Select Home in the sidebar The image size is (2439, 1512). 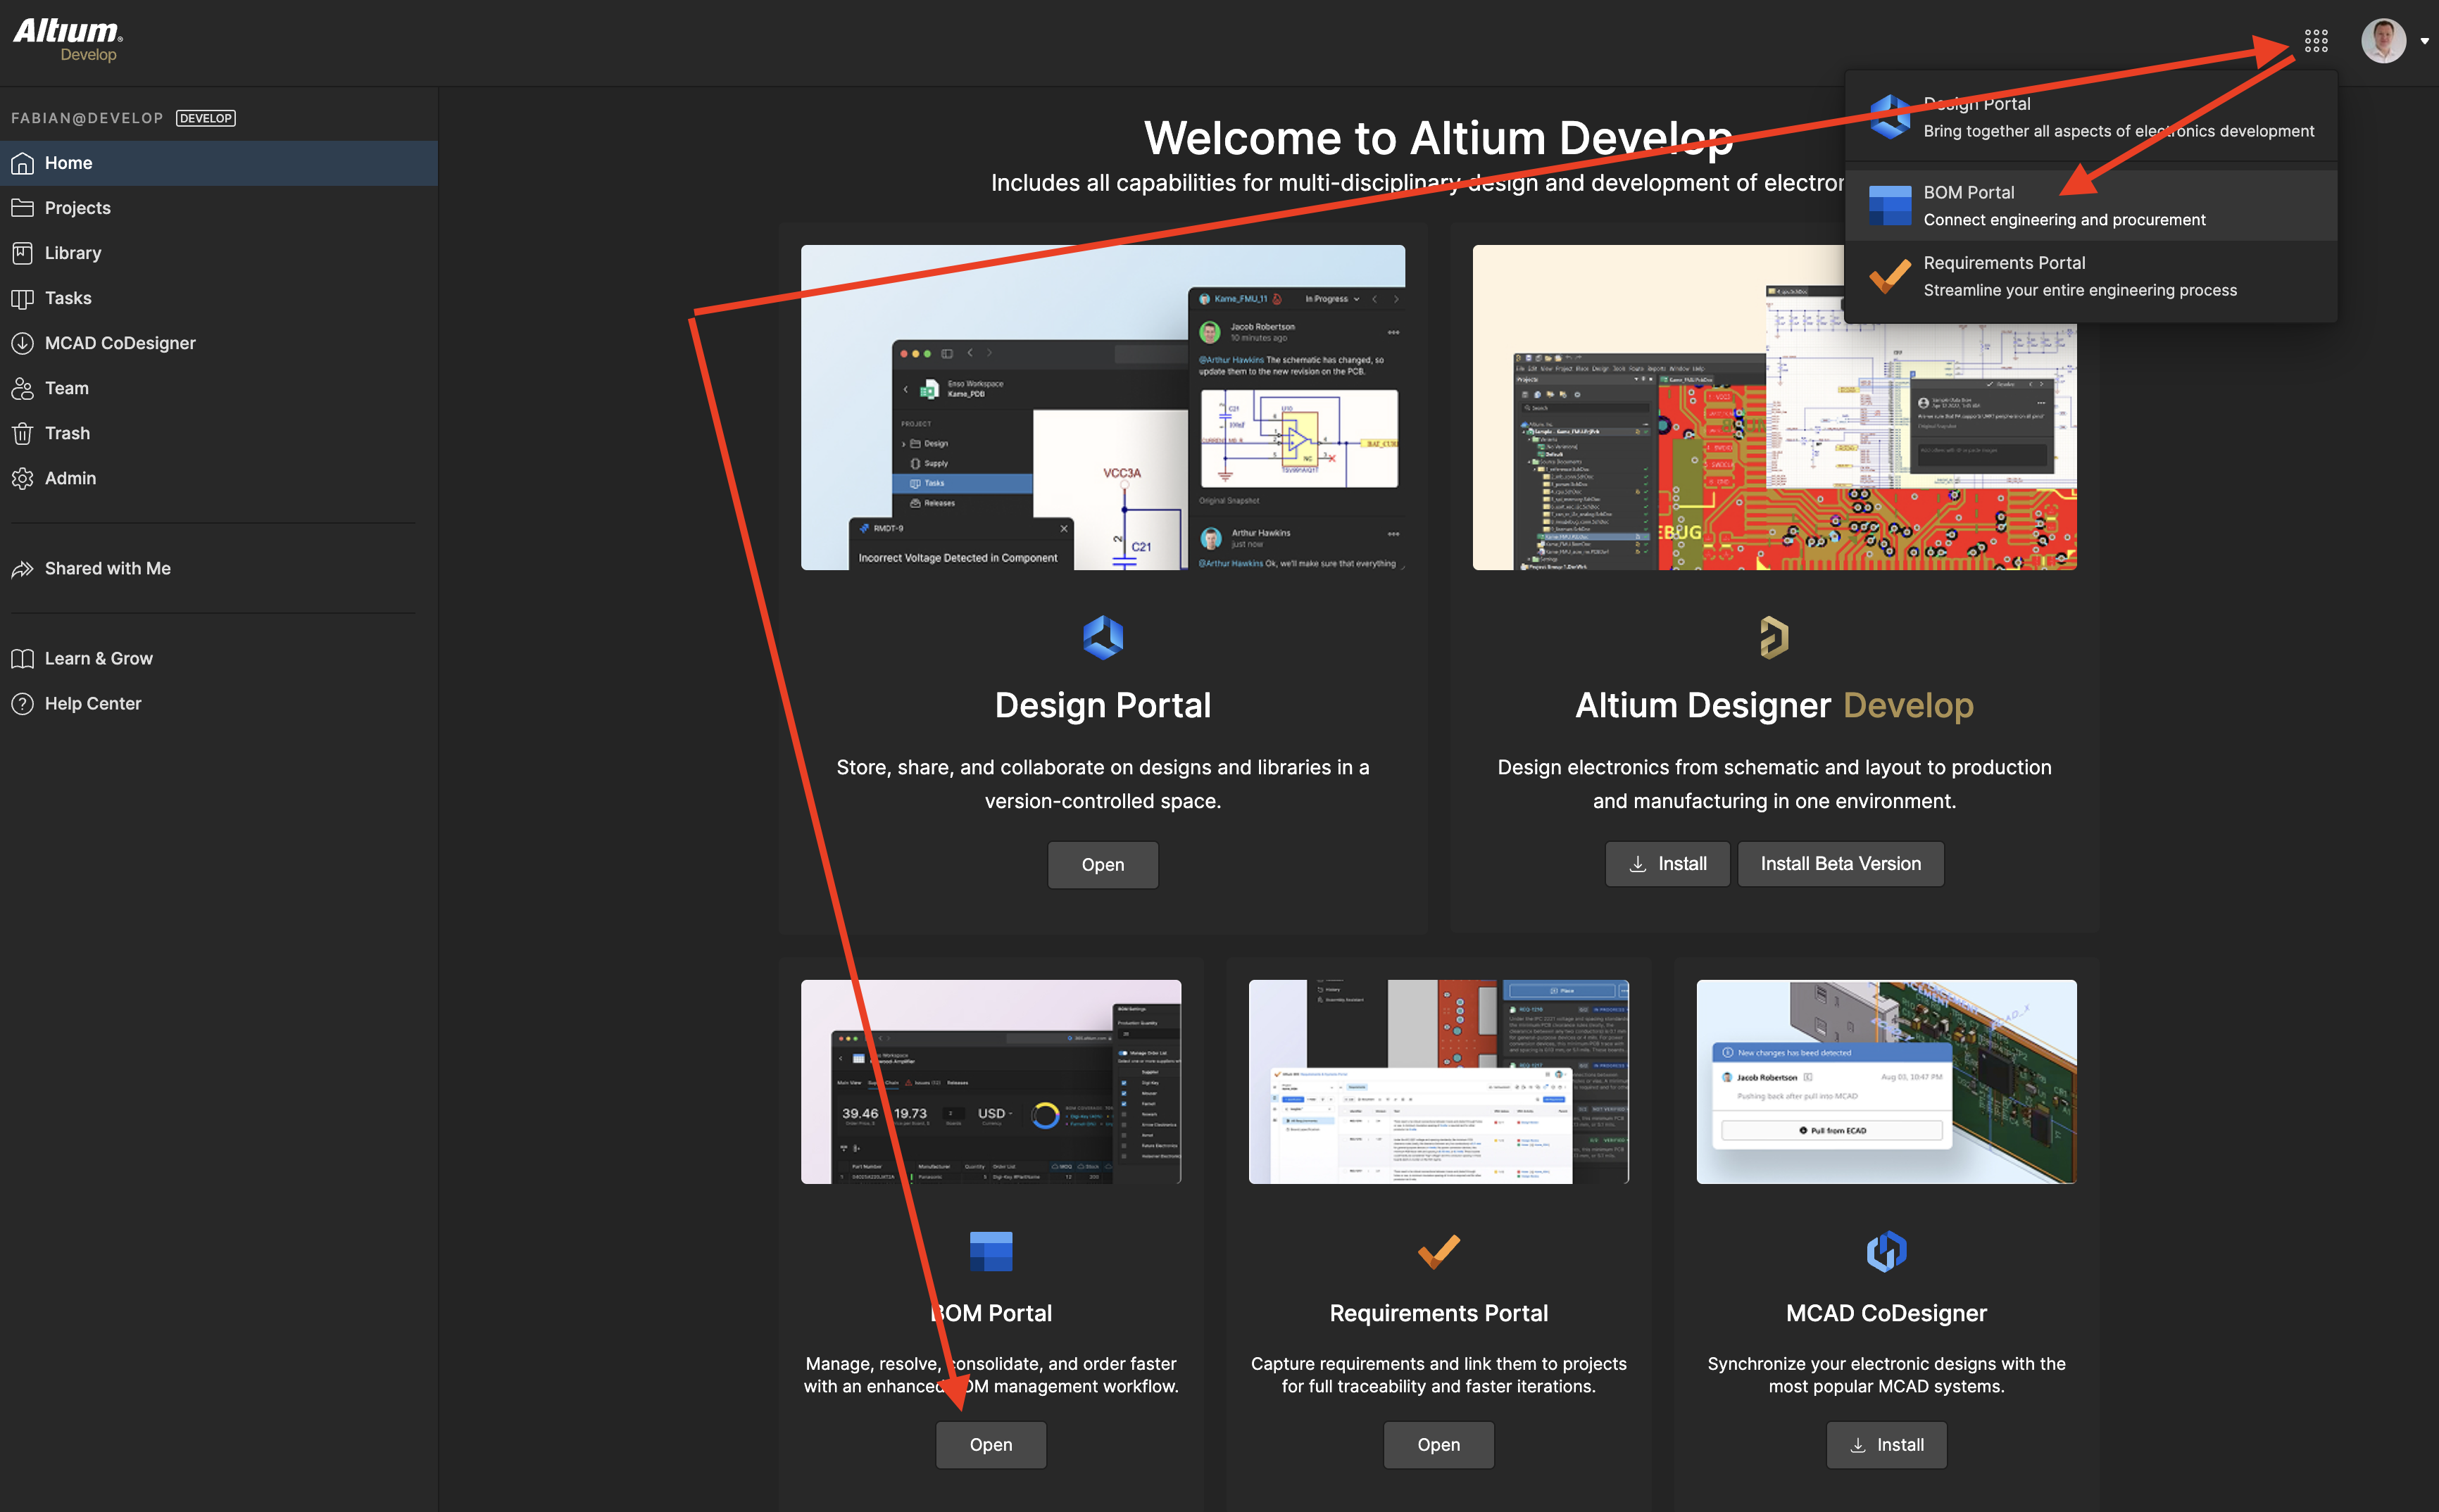pyautogui.click(x=219, y=163)
